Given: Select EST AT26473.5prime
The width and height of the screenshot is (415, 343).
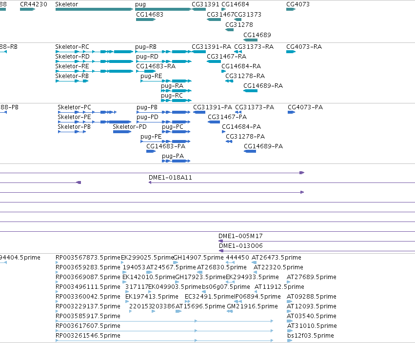Looking at the screenshot, I should tap(277, 258).
